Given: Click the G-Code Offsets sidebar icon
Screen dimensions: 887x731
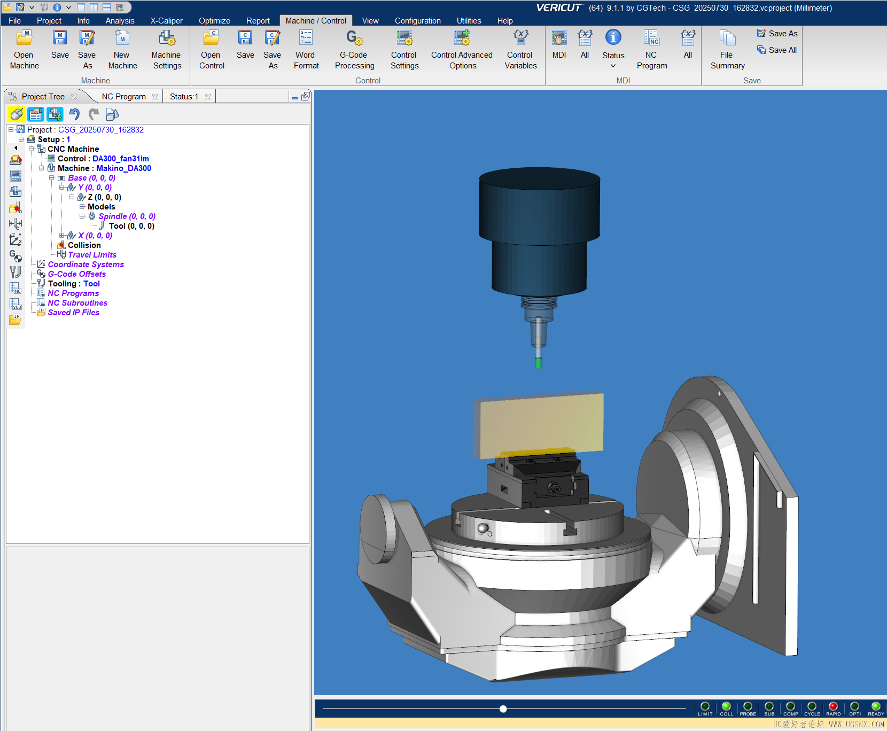Looking at the screenshot, I should coord(15,256).
